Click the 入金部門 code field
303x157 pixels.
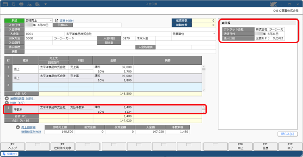click(38, 43)
